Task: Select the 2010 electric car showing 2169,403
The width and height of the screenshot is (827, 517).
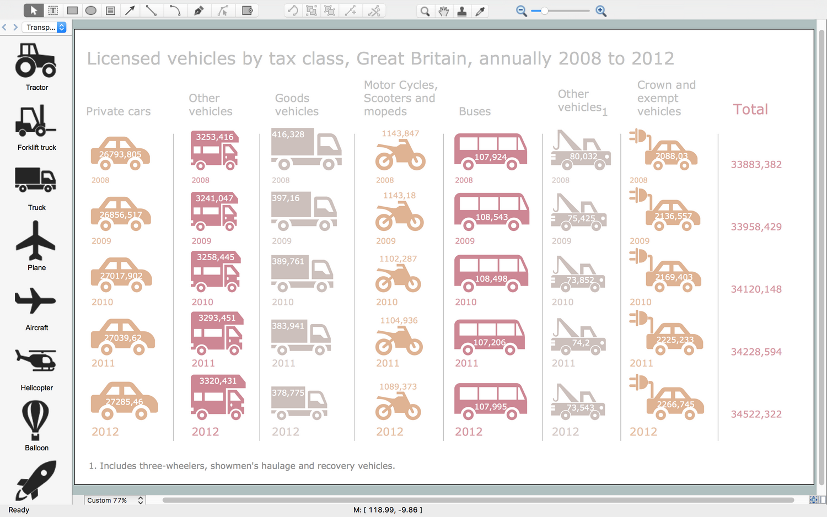Action: (665, 271)
